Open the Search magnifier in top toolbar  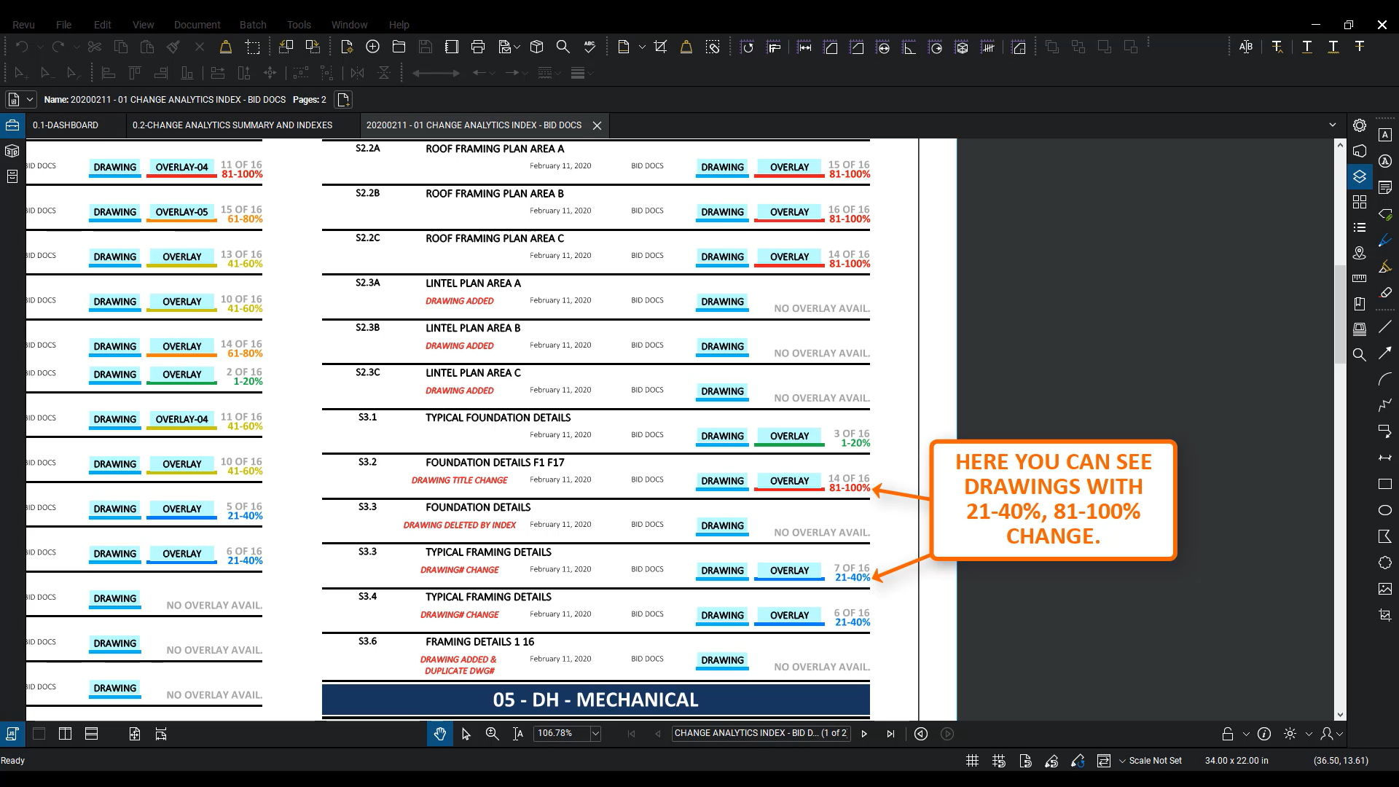pyautogui.click(x=563, y=47)
